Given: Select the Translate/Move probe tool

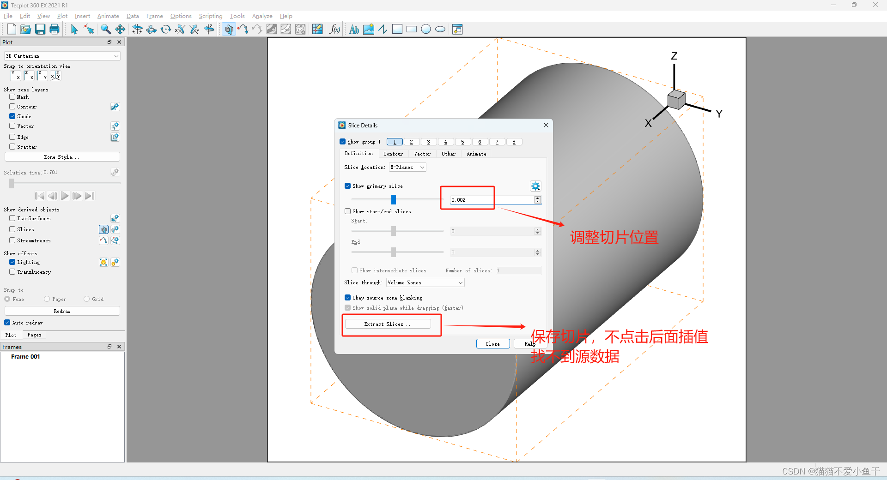Looking at the screenshot, I should [x=121, y=29].
